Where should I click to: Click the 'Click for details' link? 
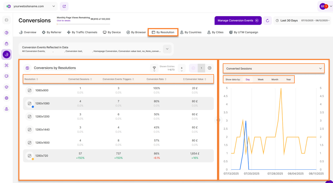64,21
